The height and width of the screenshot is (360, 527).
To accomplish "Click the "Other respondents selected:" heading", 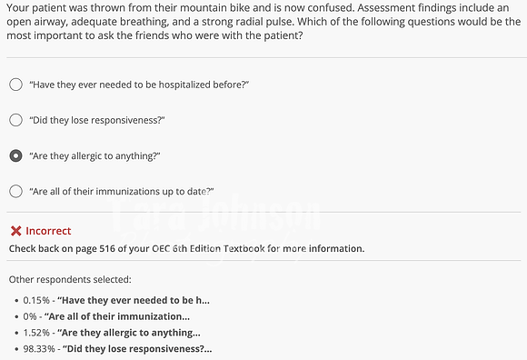I will (x=70, y=279).
